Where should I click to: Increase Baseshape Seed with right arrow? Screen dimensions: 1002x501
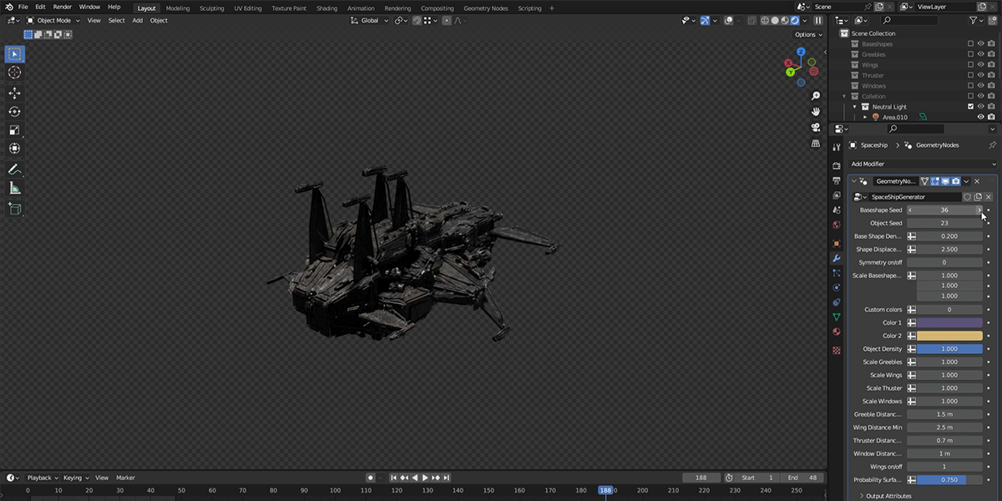click(x=979, y=210)
